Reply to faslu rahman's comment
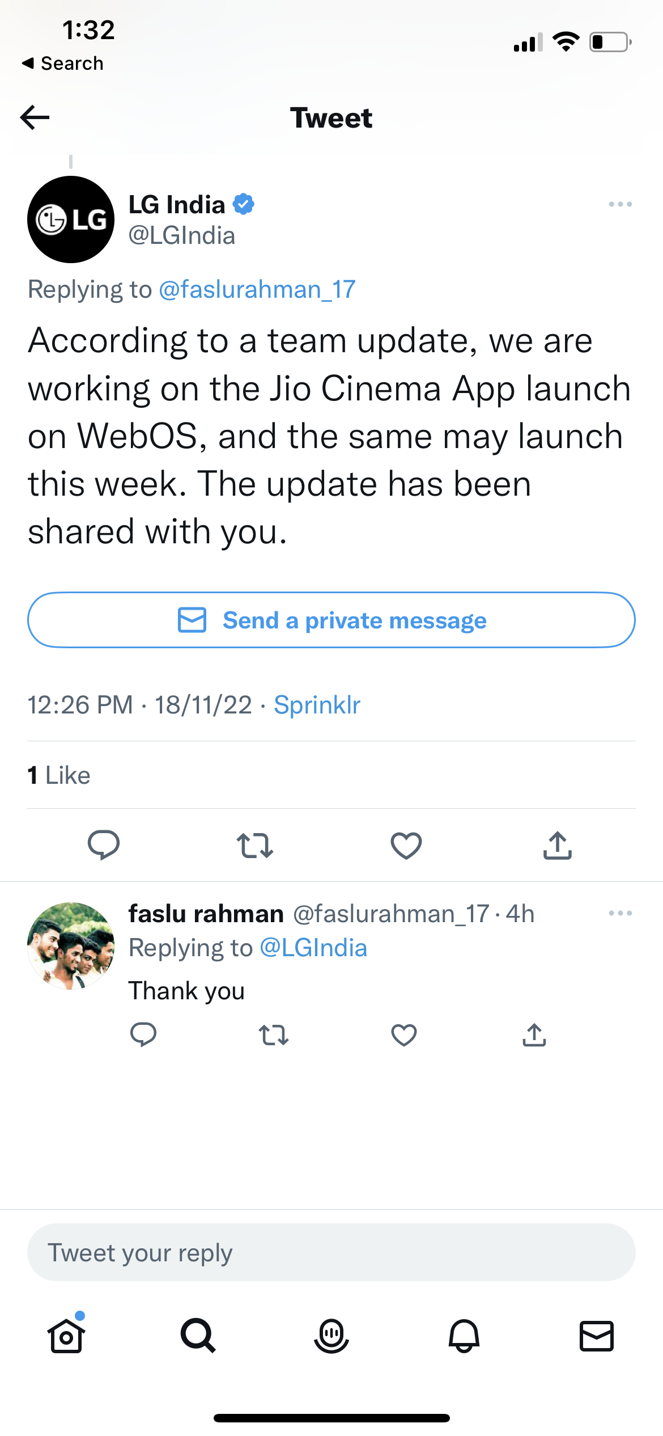The height and width of the screenshot is (1436, 663). click(143, 1034)
